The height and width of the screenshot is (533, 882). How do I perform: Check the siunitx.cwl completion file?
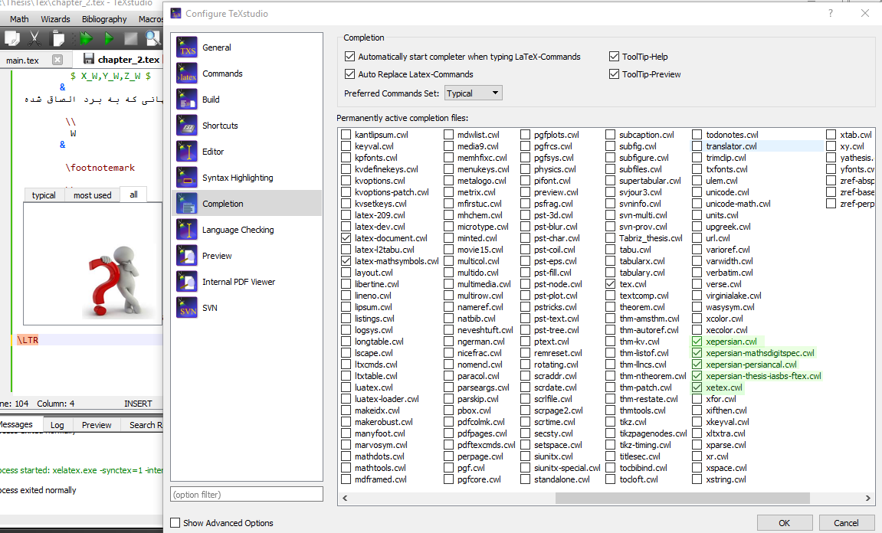click(526, 456)
